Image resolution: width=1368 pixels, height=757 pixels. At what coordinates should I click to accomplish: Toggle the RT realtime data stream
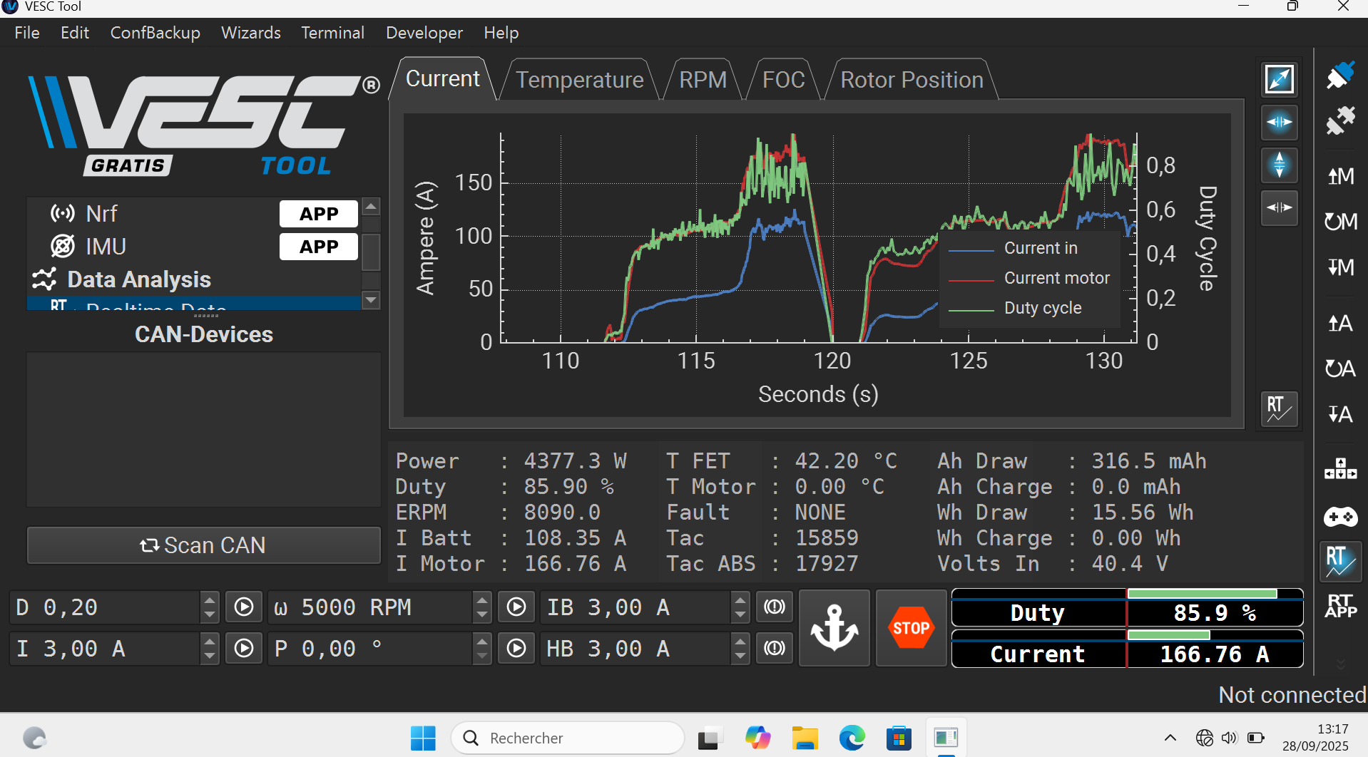click(1340, 561)
